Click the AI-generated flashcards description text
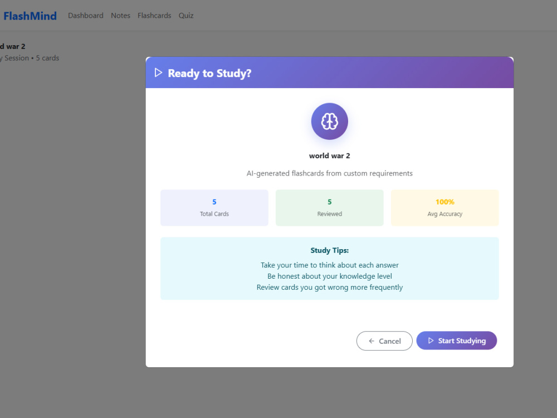Screen dimensions: 557x418 (x=330, y=173)
